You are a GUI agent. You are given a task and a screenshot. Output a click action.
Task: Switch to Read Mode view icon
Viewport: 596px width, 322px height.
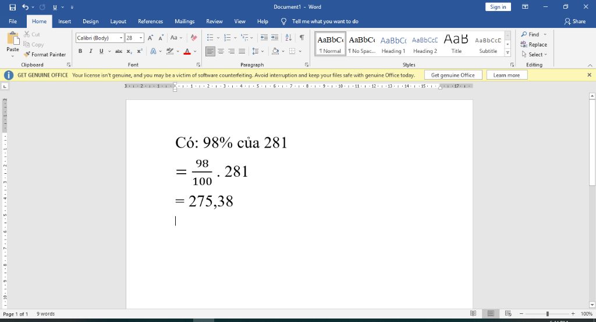(x=473, y=314)
